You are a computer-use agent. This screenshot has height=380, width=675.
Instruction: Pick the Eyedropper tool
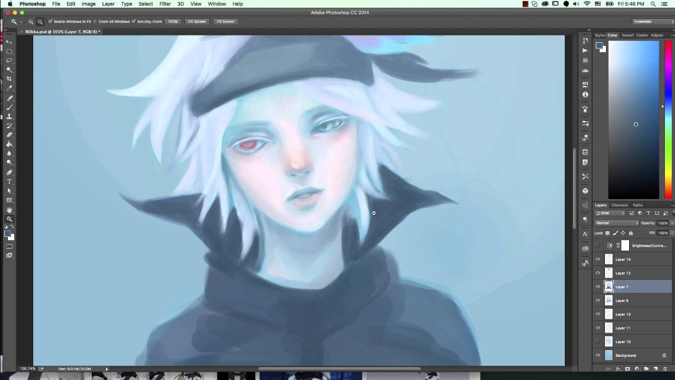click(x=9, y=88)
